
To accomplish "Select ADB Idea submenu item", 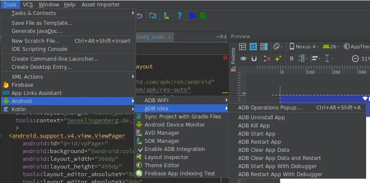I will (181, 109).
